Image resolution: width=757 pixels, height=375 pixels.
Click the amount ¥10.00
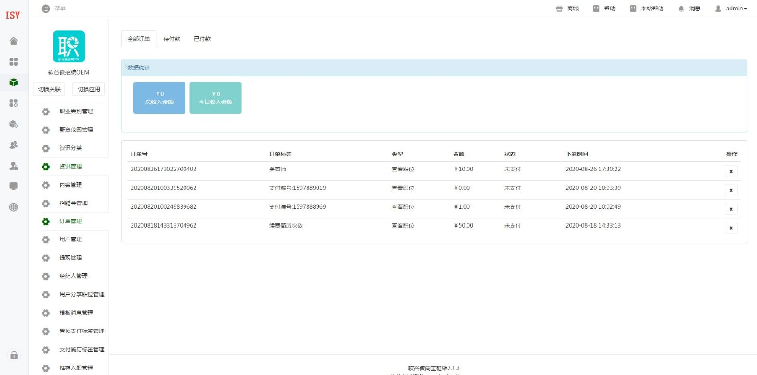coord(464,169)
